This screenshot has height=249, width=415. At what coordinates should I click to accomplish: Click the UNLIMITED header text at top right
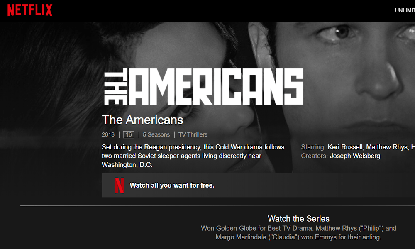(405, 10)
